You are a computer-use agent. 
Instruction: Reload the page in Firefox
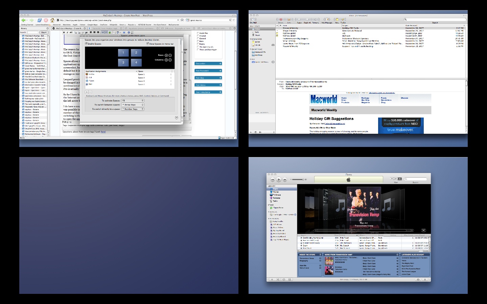click(39, 20)
